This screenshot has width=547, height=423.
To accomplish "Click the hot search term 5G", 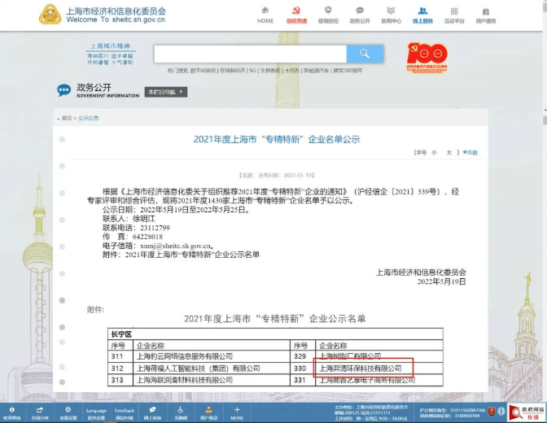I will (252, 71).
